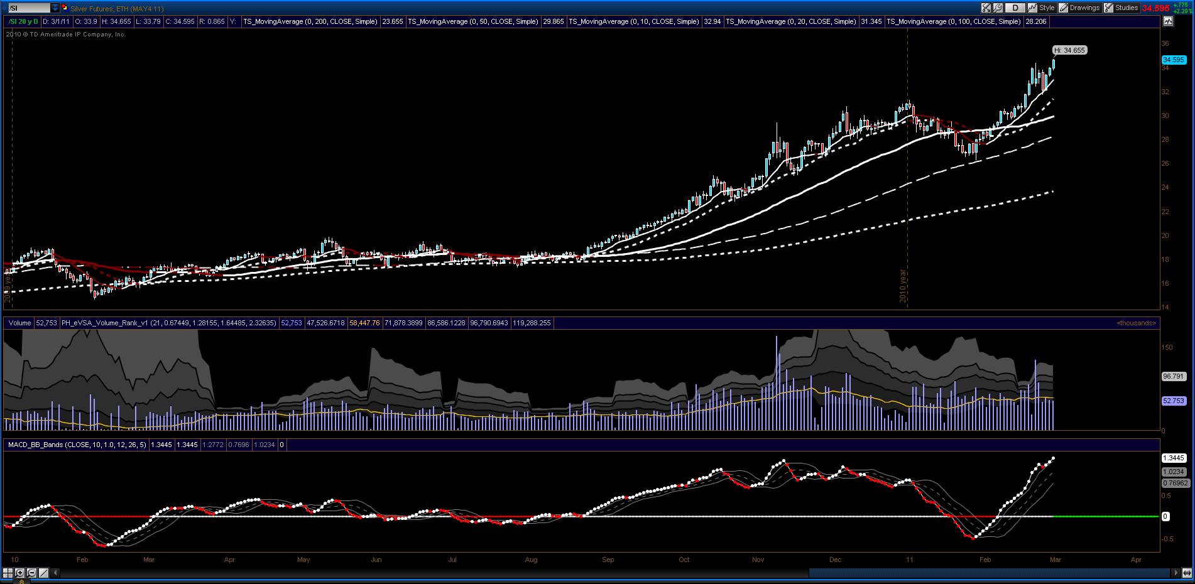
Task: Click the R: 0.865 range value
Action: tap(211, 21)
